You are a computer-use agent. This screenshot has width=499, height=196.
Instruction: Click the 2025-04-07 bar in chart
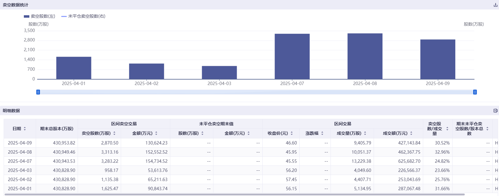point(292,57)
